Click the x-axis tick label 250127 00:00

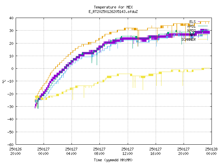click(x=44, y=151)
